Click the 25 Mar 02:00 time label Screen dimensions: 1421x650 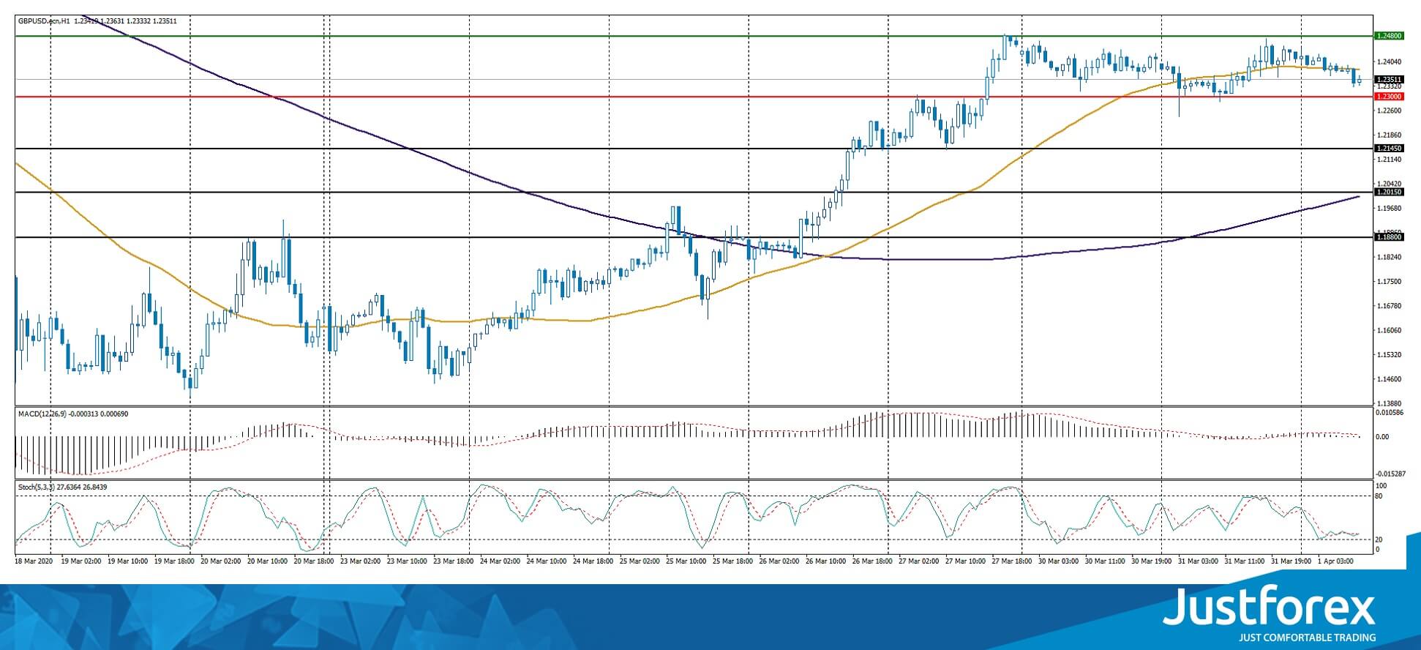(641, 561)
